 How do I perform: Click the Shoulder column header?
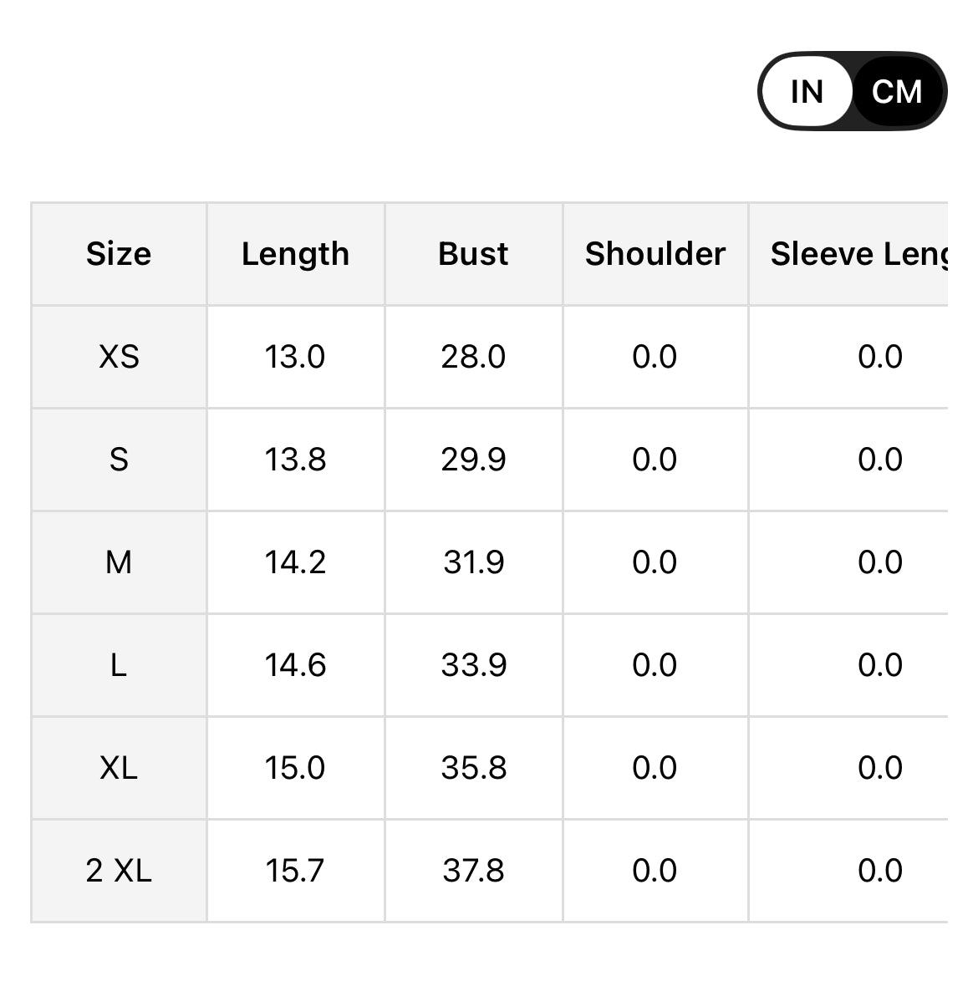coord(655,253)
